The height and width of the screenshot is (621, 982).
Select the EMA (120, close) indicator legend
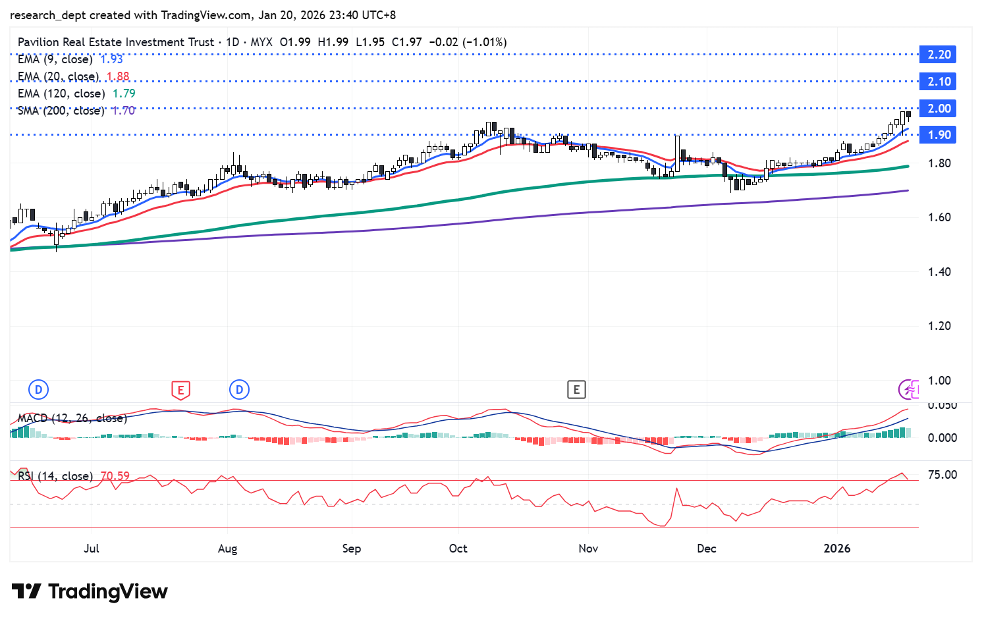point(61,94)
